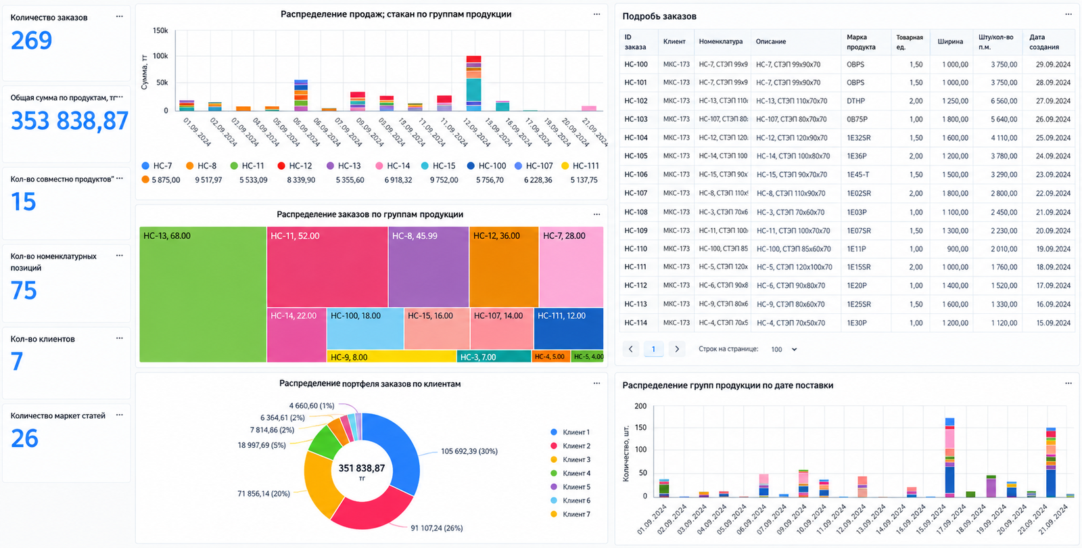This screenshot has width=1082, height=548.
Task: Open the menu on the Общая сумма по продуктам card
Action: (x=120, y=97)
